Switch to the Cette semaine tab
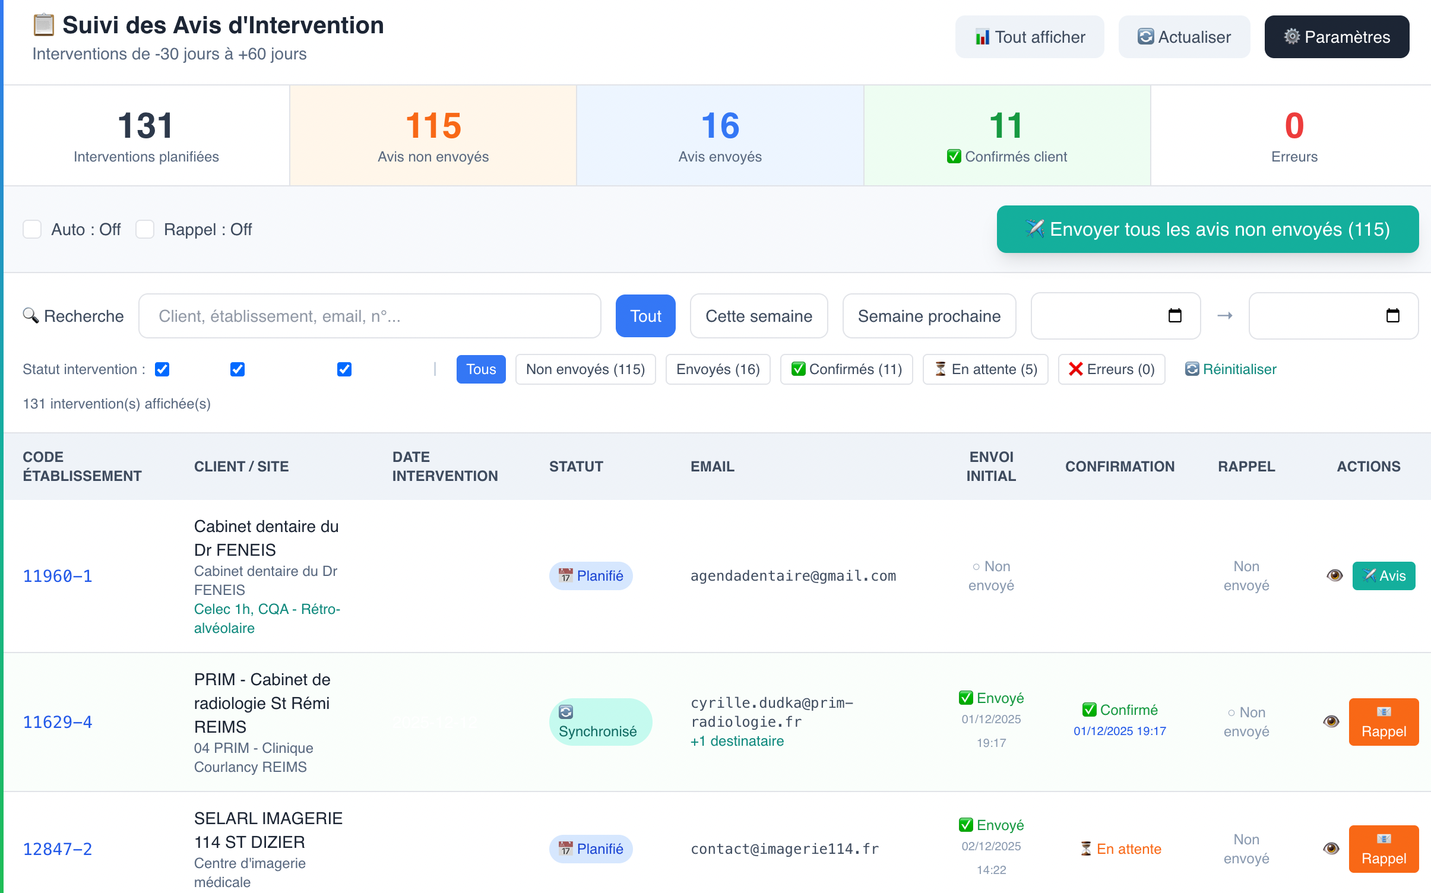This screenshot has width=1431, height=893. pyautogui.click(x=759, y=316)
